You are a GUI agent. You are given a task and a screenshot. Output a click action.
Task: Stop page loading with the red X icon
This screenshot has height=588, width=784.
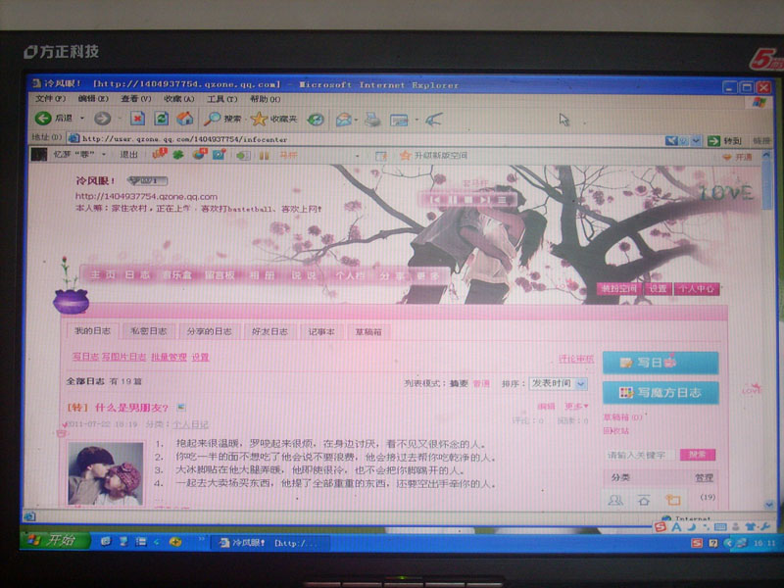137,119
